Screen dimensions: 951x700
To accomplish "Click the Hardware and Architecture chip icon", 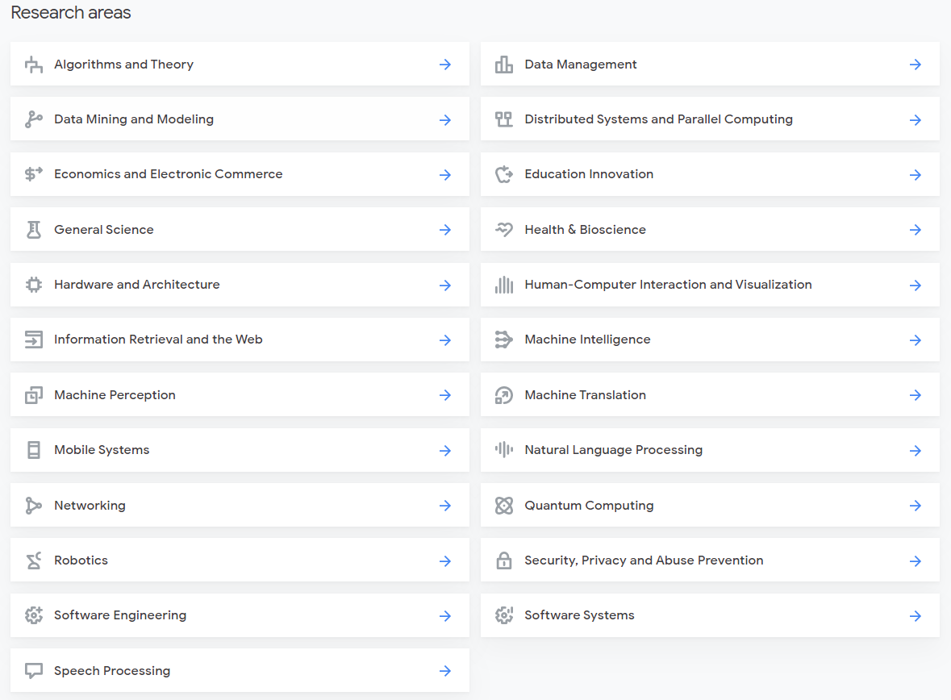I will click(x=33, y=285).
